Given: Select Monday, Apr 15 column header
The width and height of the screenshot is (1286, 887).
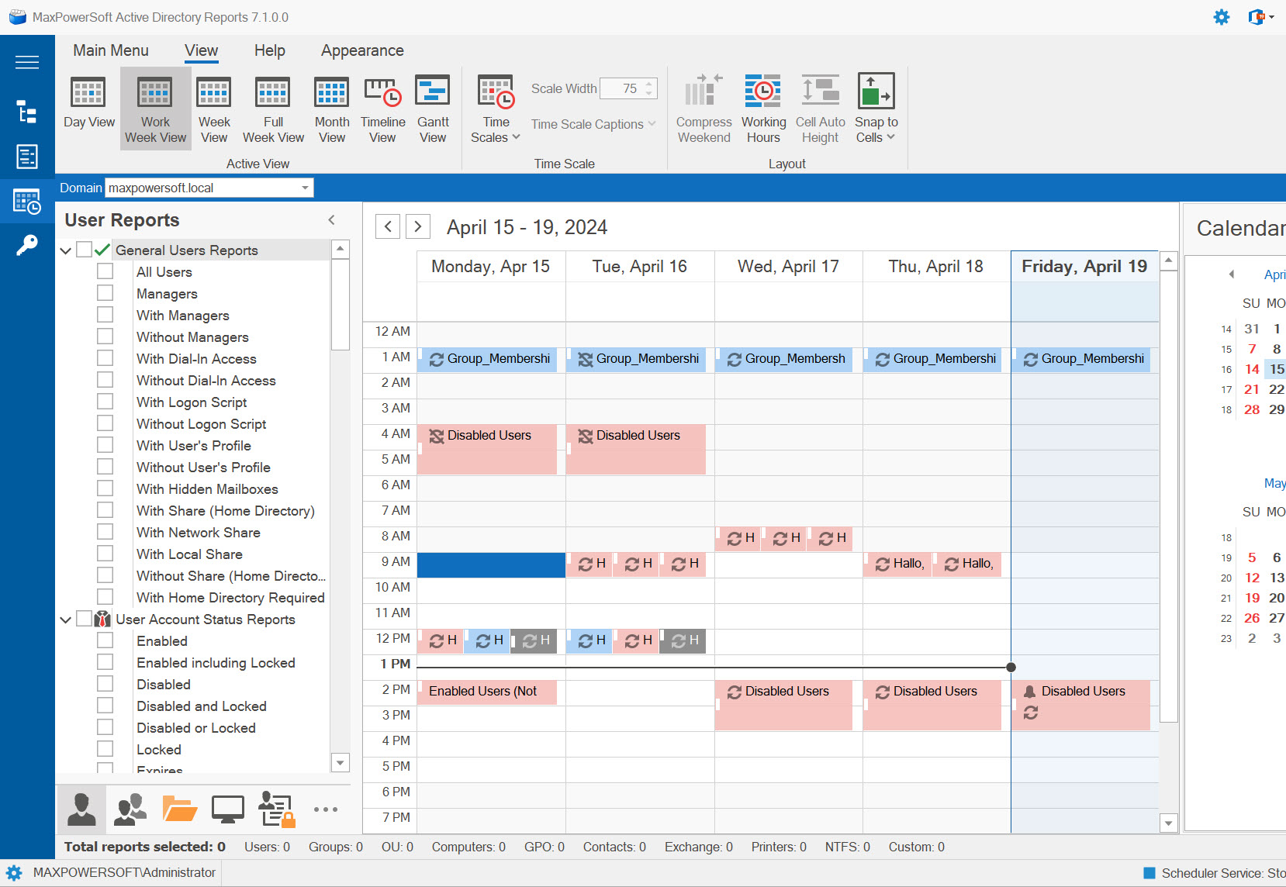Looking at the screenshot, I should 491,267.
